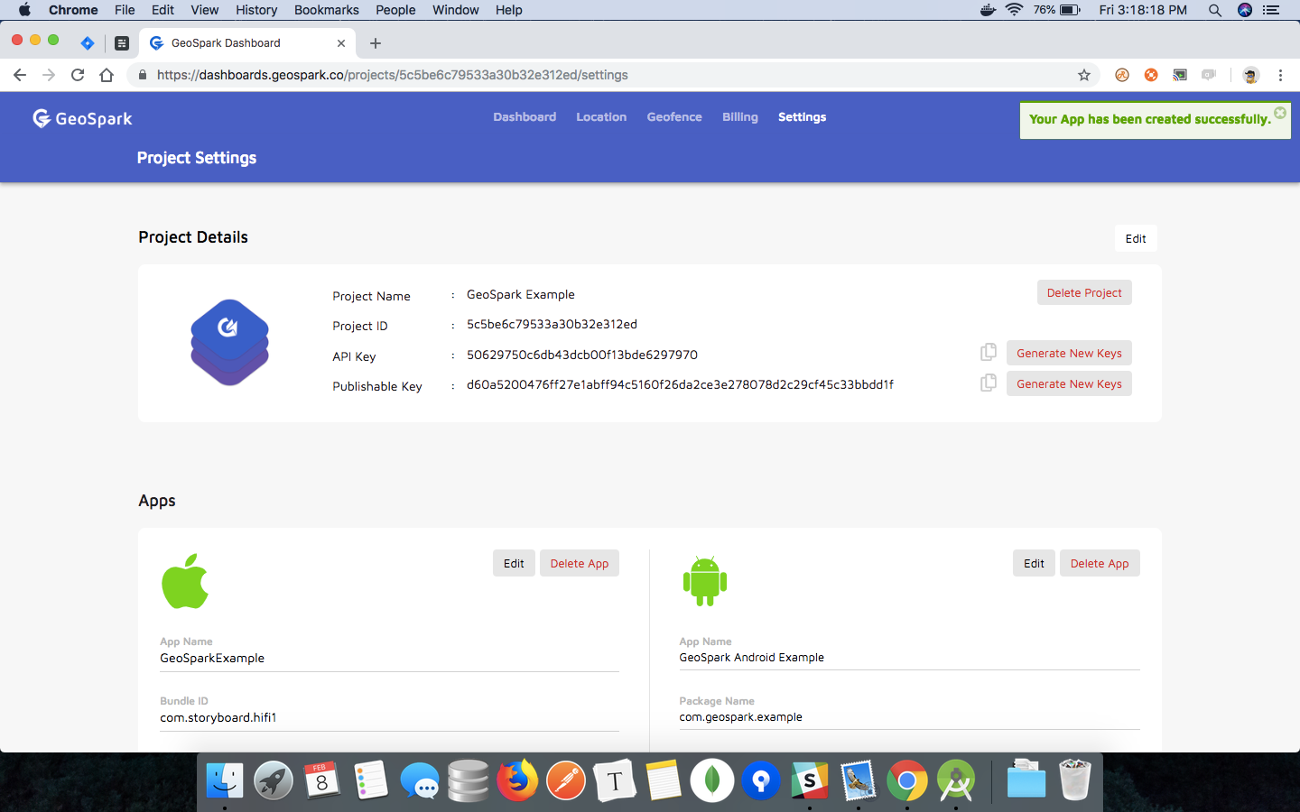
Task: Click the Package Name field com.geospark.example
Action: point(909,717)
